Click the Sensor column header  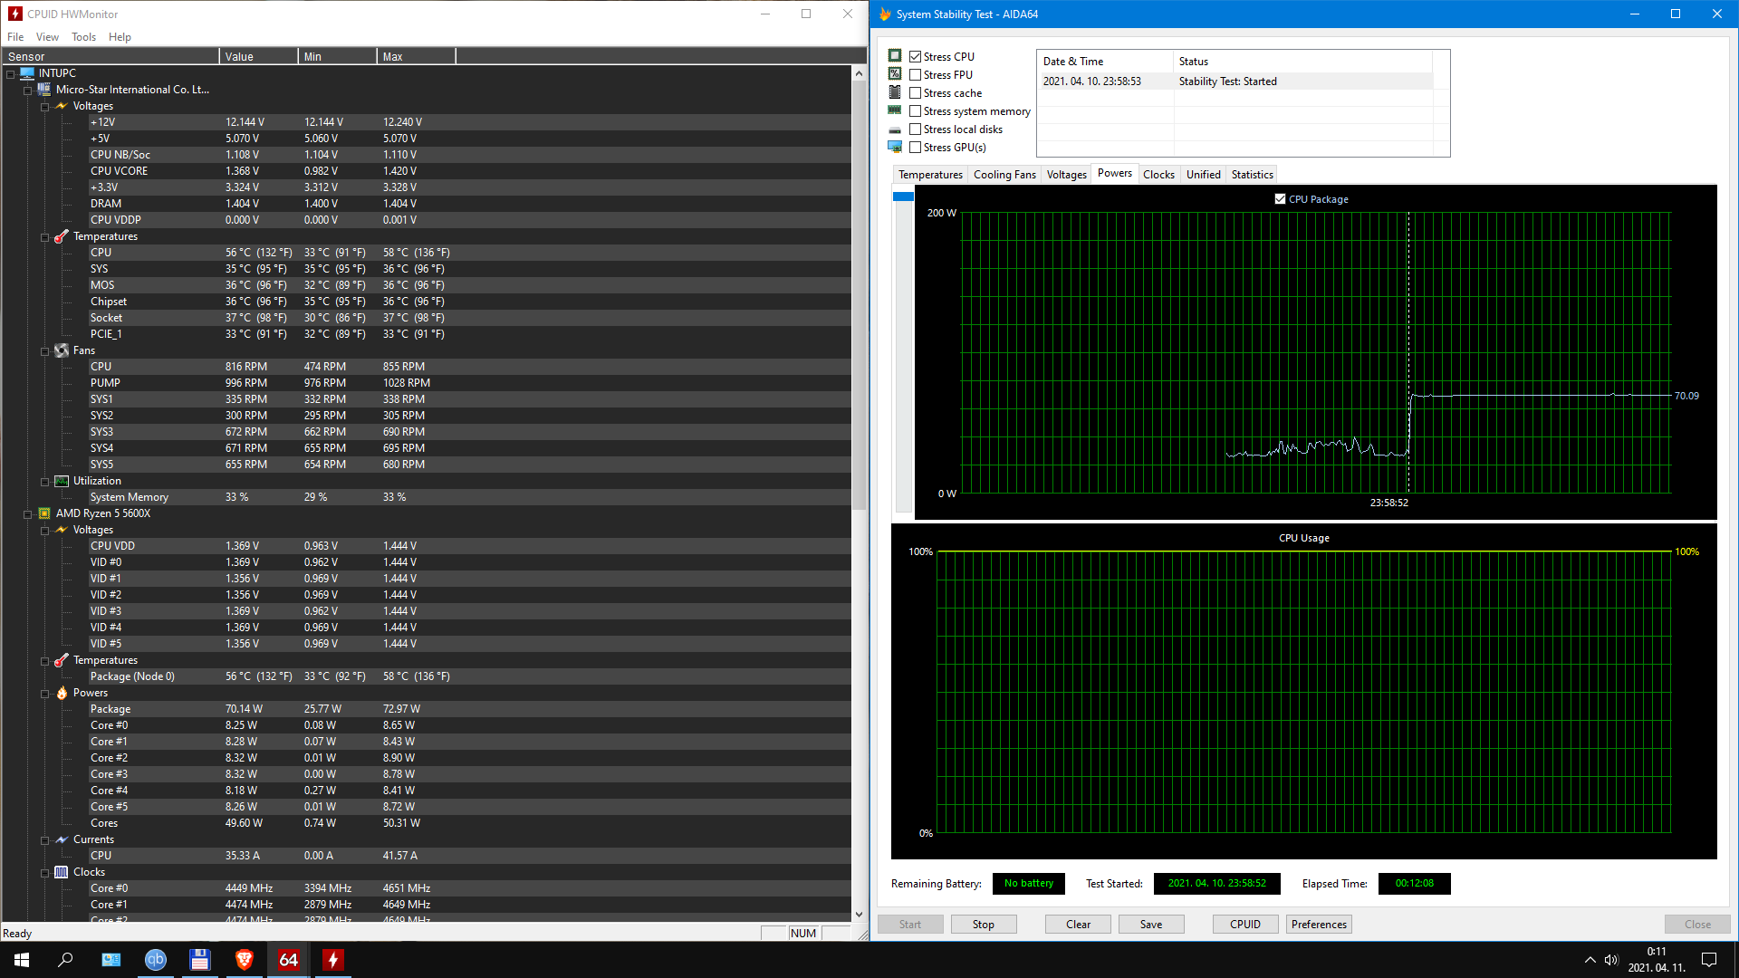click(x=110, y=56)
